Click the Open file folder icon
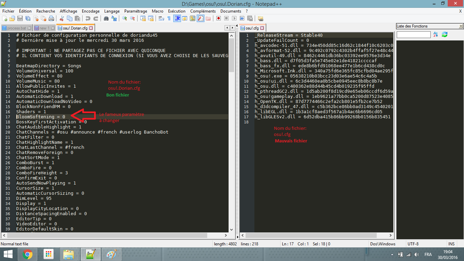The image size is (464, 261). pos(12,18)
